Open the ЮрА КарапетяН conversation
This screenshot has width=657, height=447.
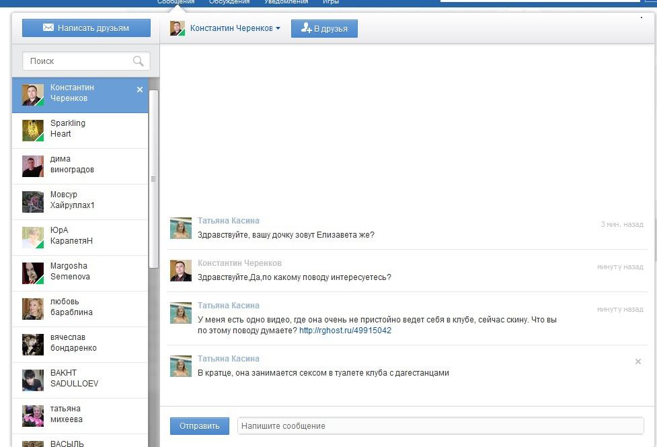point(80,238)
